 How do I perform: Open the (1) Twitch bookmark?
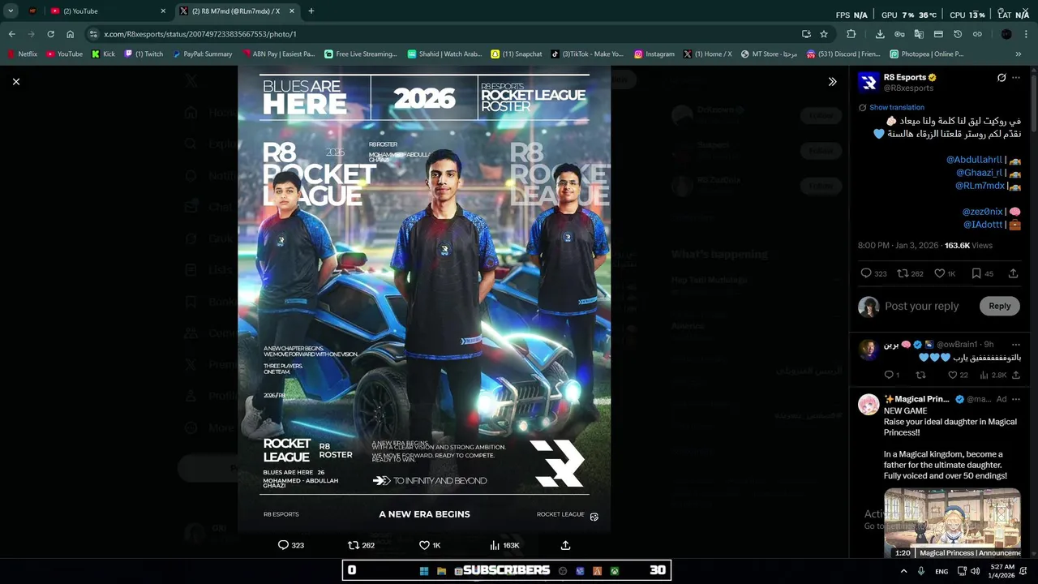144,54
